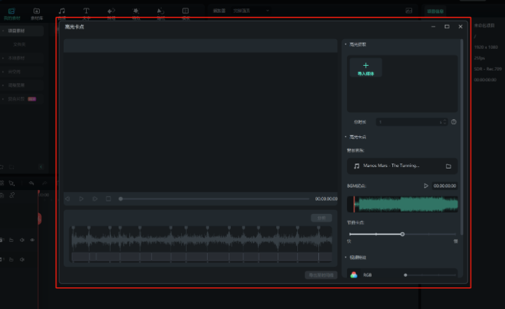
Task: Click the RGB effect color icon
Action: tap(354, 275)
